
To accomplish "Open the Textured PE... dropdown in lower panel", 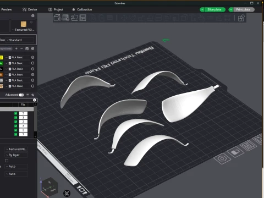I will tap(16, 149).
